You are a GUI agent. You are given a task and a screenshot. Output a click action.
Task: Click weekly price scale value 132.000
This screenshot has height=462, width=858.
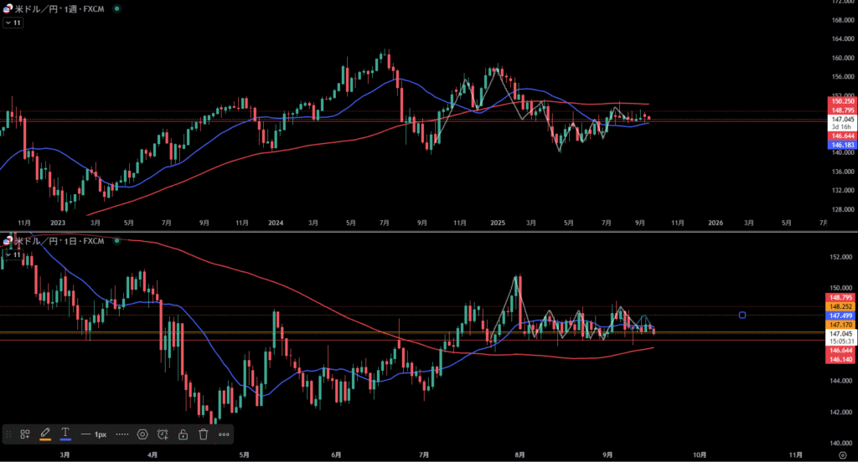point(843,190)
